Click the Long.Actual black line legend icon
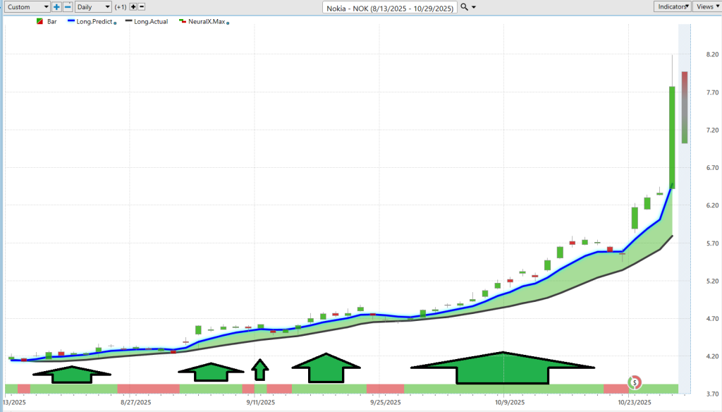This screenshot has width=722, height=412. pos(129,21)
